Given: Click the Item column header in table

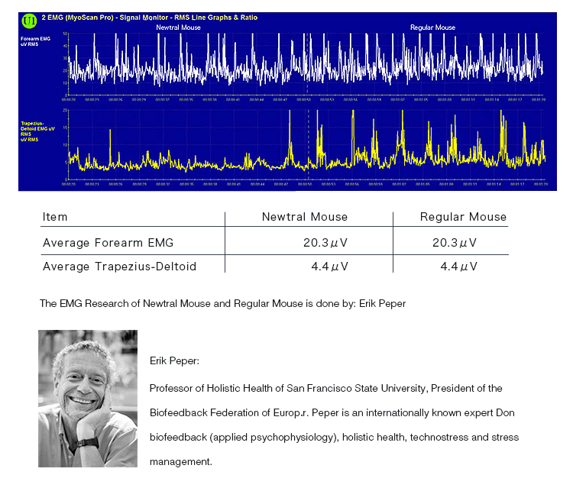Looking at the screenshot, I should (x=55, y=217).
